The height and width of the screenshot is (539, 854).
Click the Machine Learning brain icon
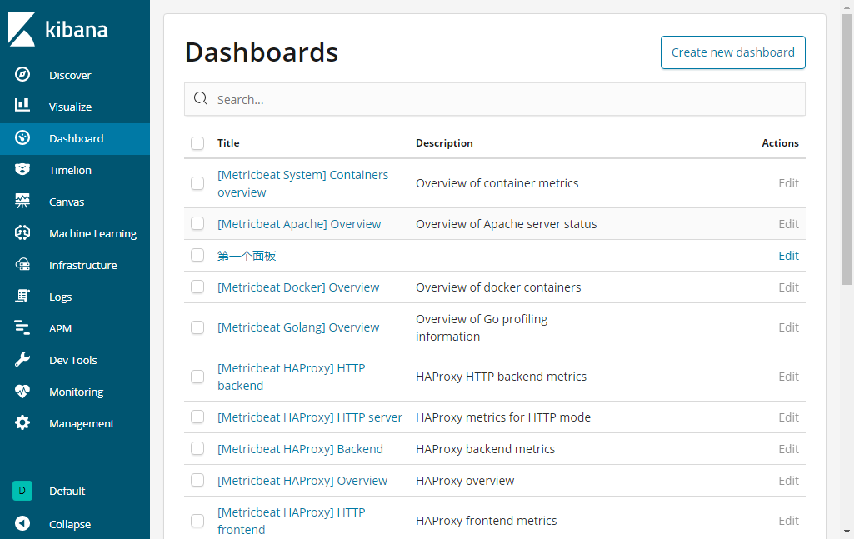[x=22, y=232]
